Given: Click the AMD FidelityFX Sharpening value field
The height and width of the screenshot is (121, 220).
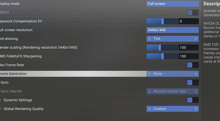Looking at the screenshot, I should (x=189, y=56).
